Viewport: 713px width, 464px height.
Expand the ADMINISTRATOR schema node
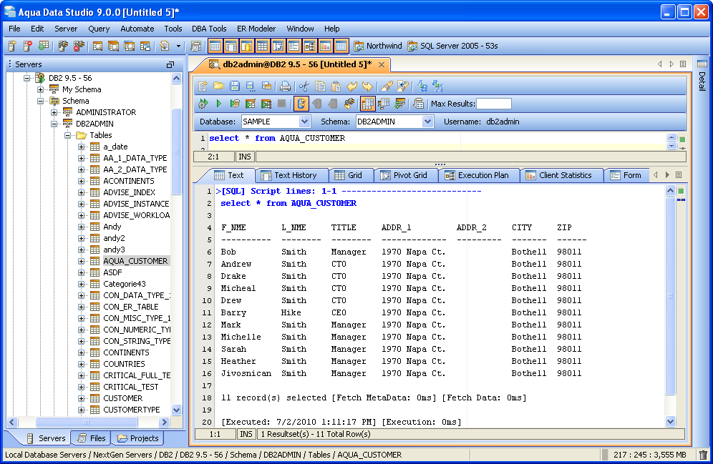(x=54, y=112)
